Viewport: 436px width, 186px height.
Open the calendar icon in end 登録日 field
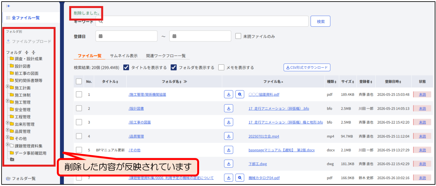tap(174, 36)
